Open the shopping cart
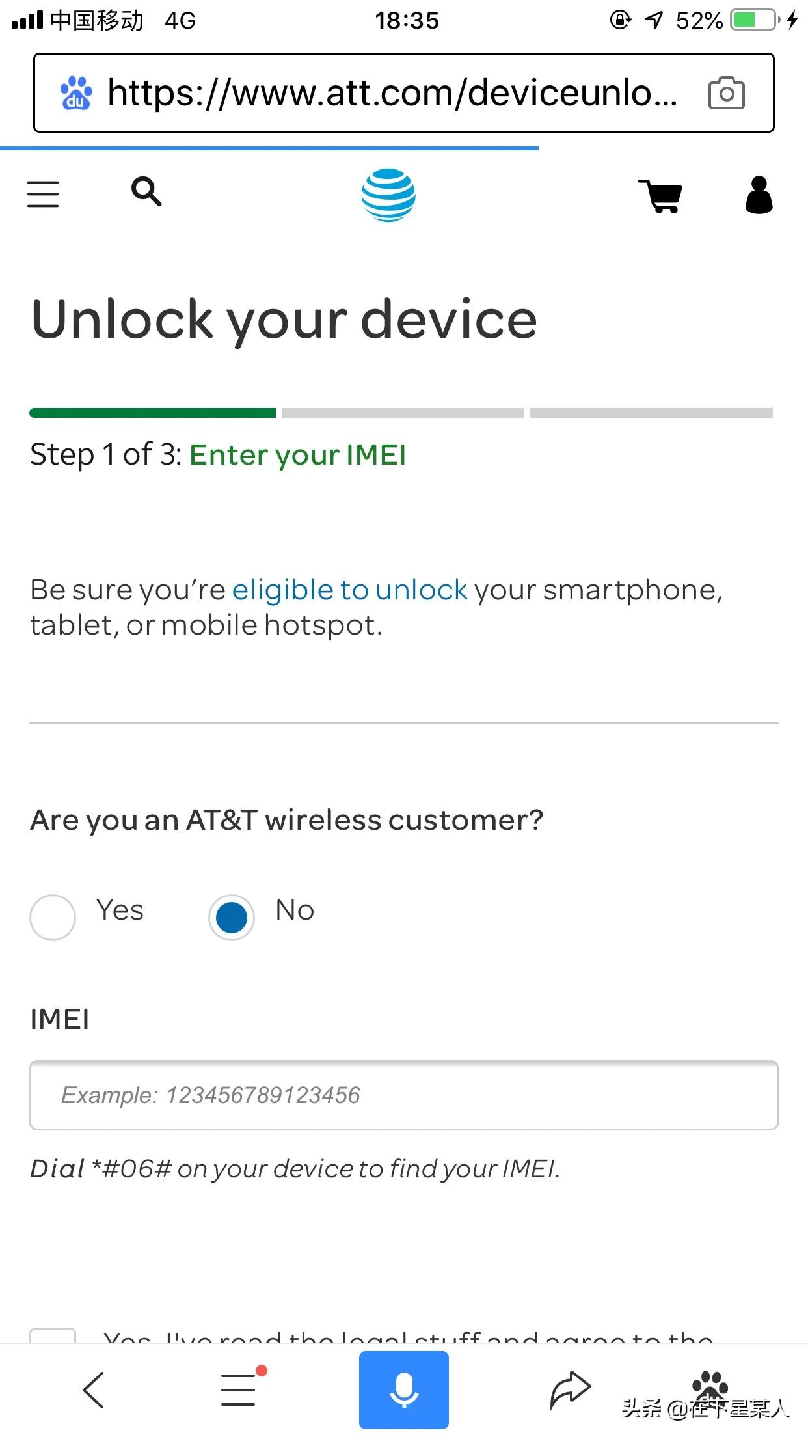 [660, 195]
